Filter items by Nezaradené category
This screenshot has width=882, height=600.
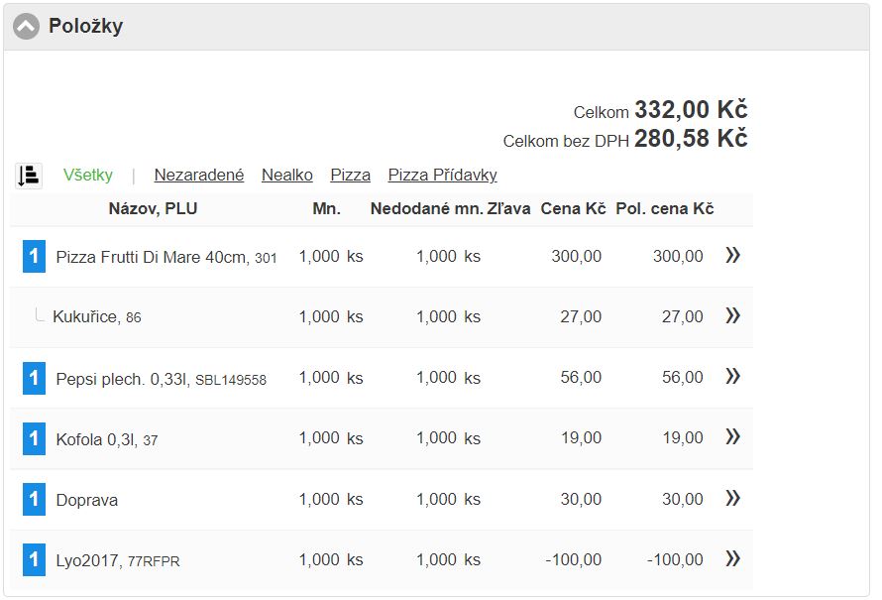pyautogui.click(x=199, y=176)
